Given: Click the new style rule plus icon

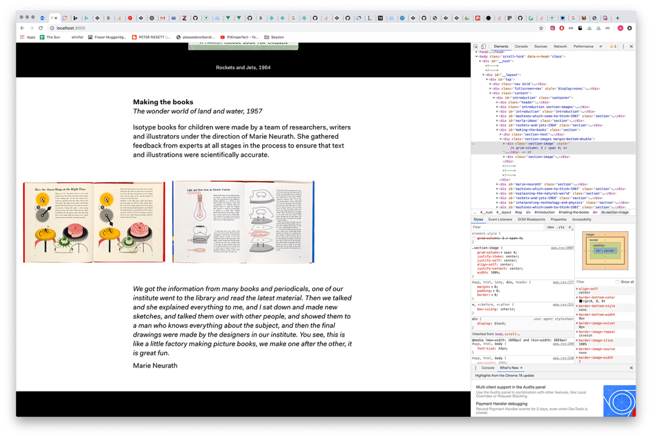Looking at the screenshot, I should [570, 227].
